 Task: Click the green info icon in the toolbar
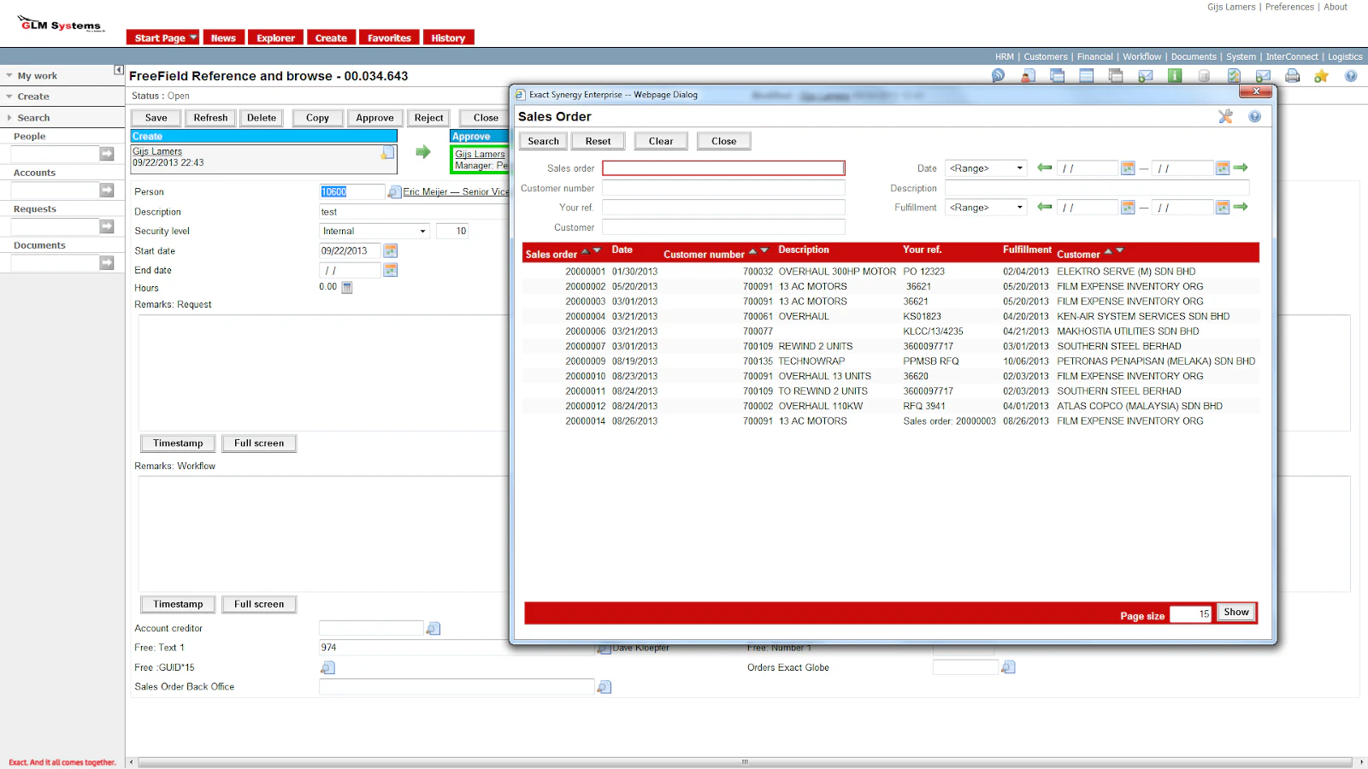[1175, 75]
